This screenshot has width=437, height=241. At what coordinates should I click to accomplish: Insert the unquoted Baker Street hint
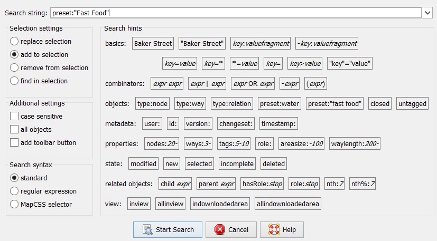coord(153,43)
